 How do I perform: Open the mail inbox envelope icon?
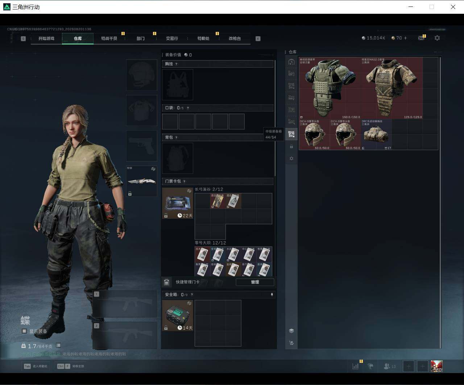point(421,38)
